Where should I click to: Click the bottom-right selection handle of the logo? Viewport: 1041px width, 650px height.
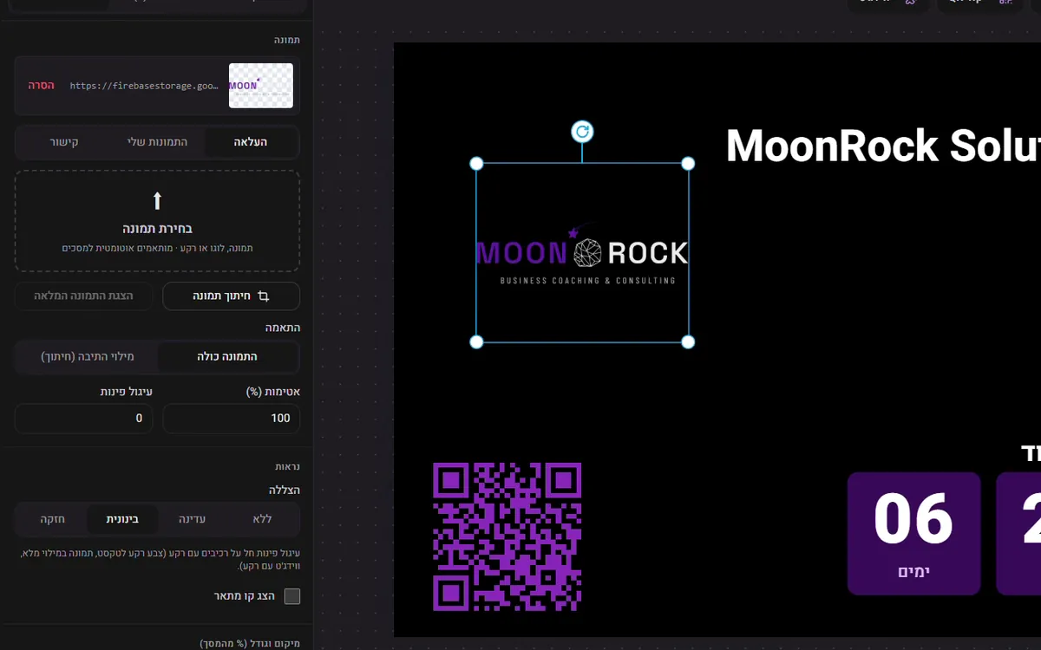[x=688, y=341]
